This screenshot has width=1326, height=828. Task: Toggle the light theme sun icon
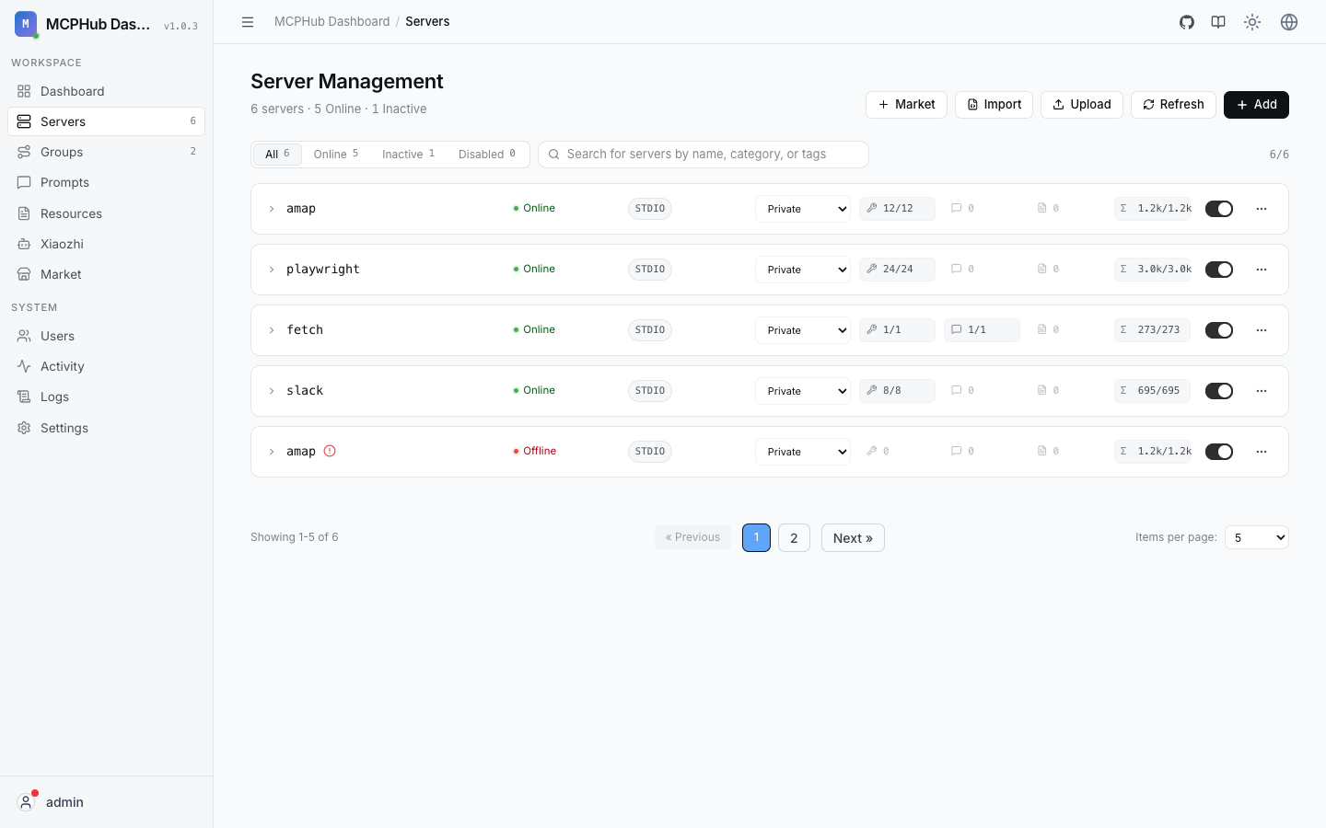click(x=1252, y=22)
